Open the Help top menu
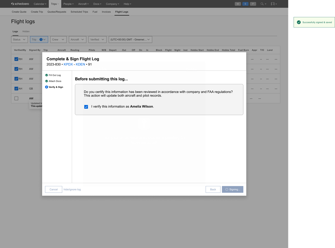 point(127,4)
